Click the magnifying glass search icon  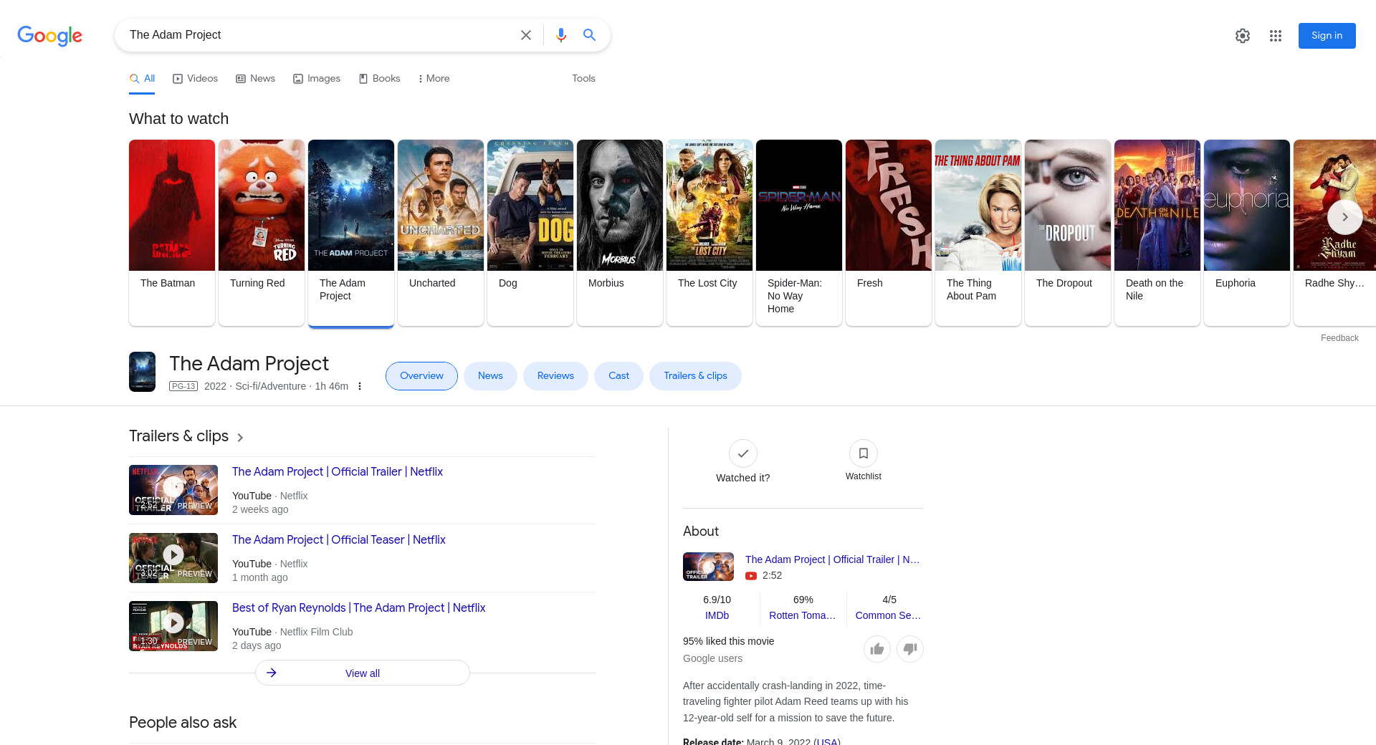[589, 35]
